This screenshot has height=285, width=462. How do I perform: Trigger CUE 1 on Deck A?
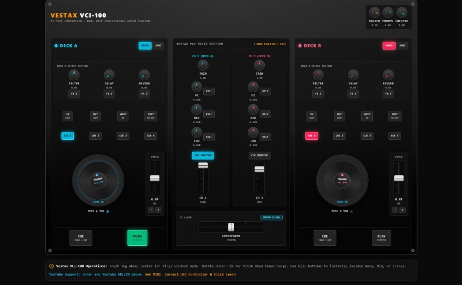click(x=67, y=136)
